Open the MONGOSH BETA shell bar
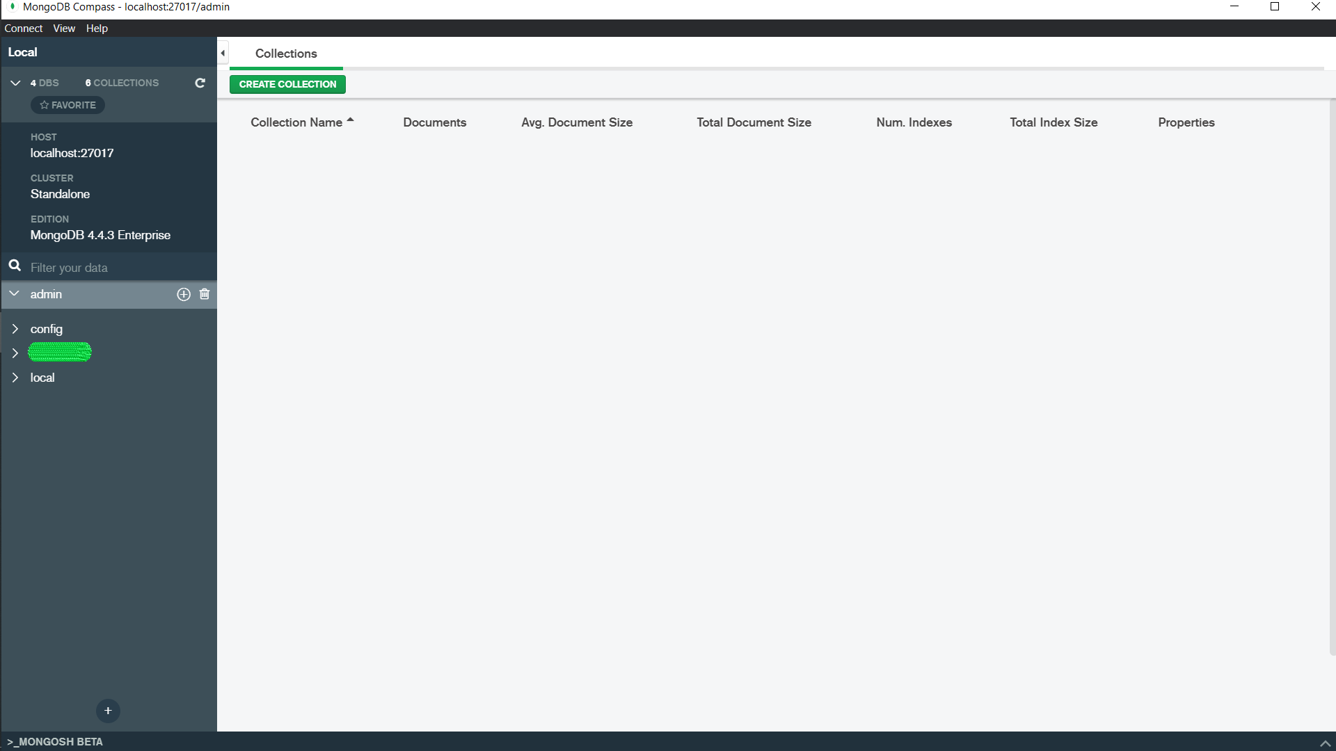 point(54,741)
